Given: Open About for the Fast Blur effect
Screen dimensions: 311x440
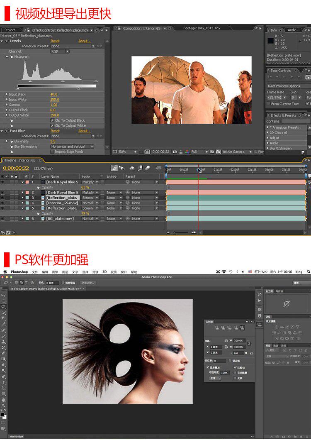Looking at the screenshot, I should coord(85,131).
